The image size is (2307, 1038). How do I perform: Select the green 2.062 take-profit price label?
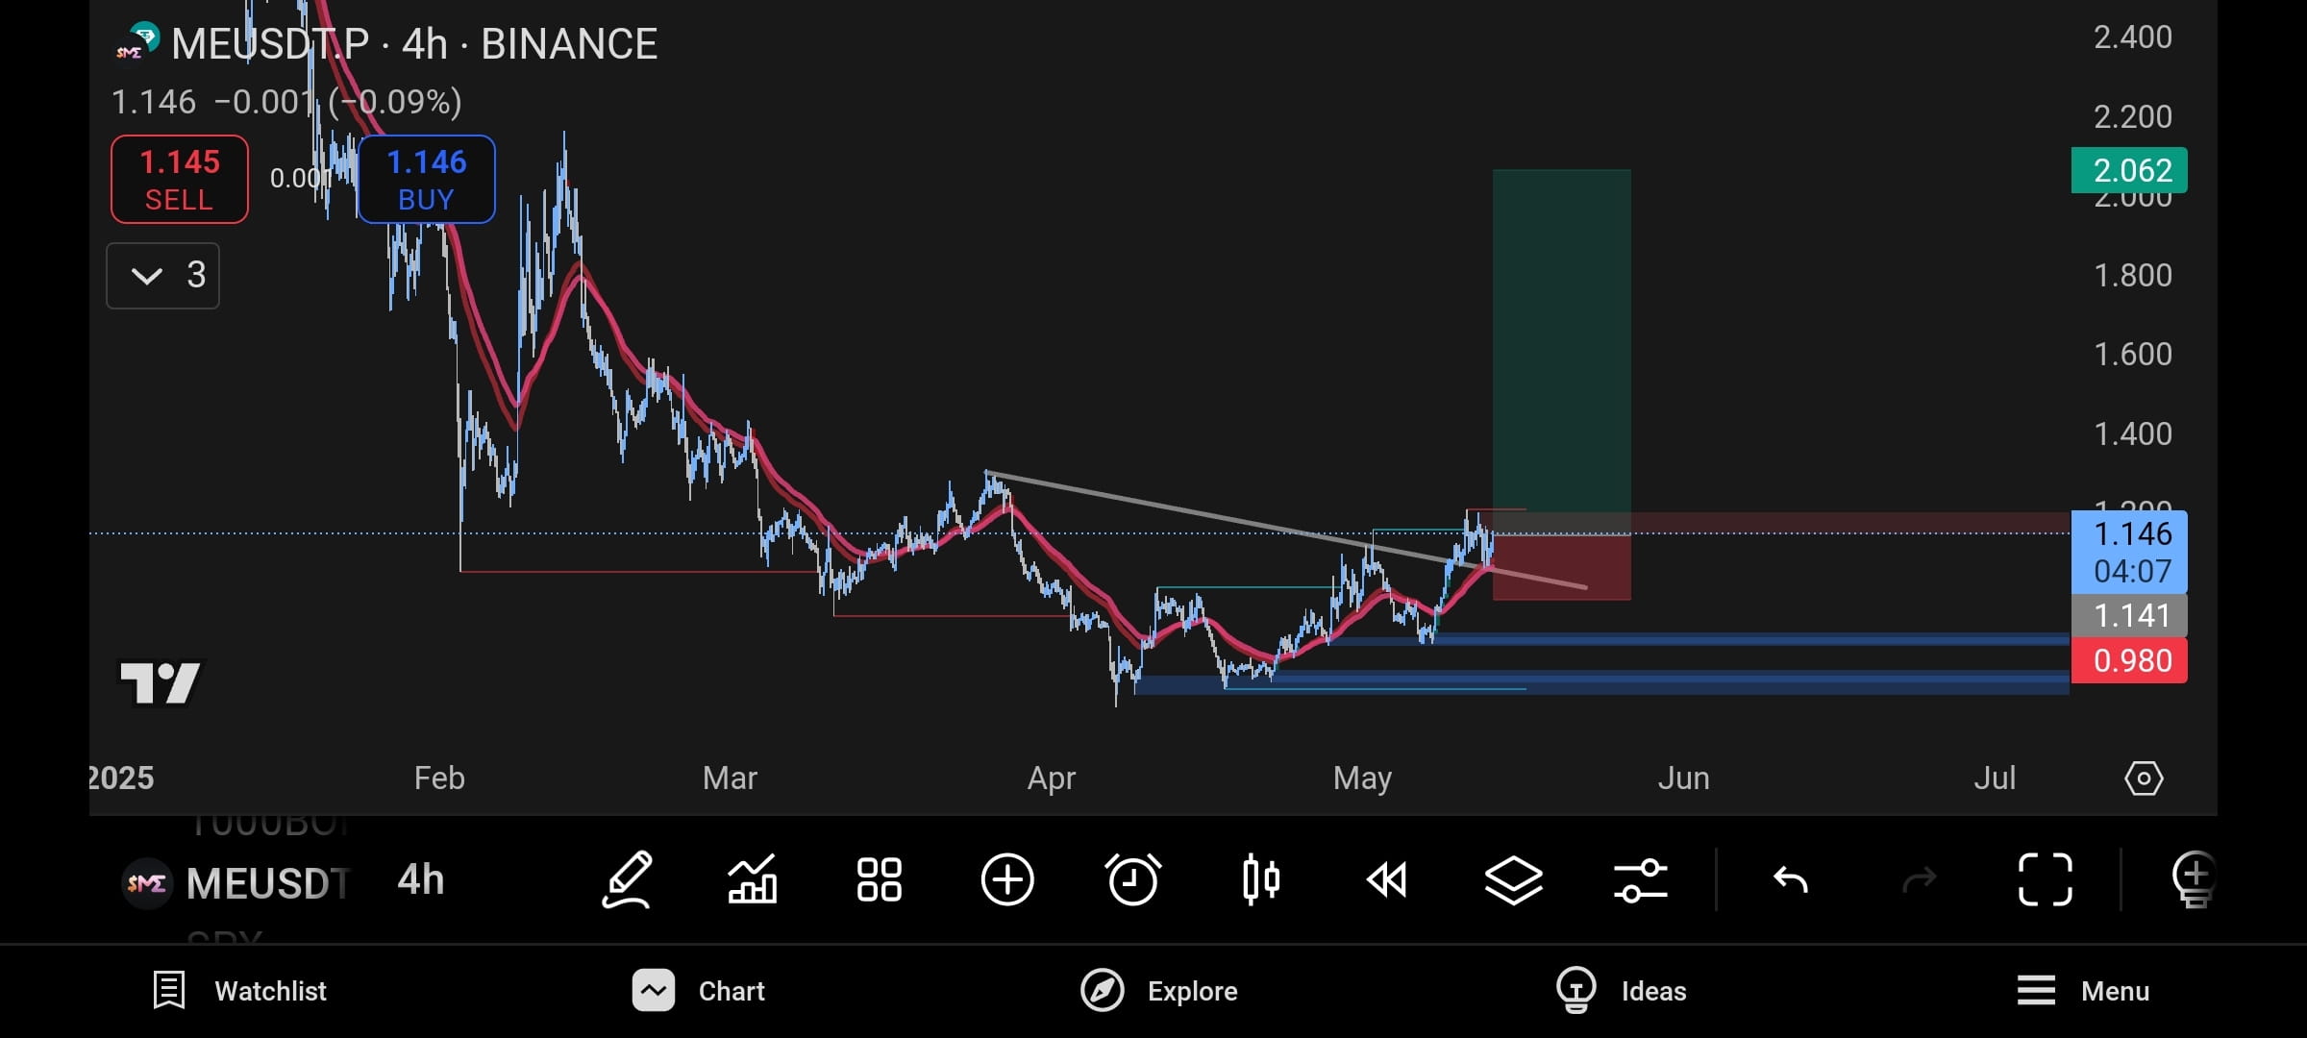(2129, 170)
